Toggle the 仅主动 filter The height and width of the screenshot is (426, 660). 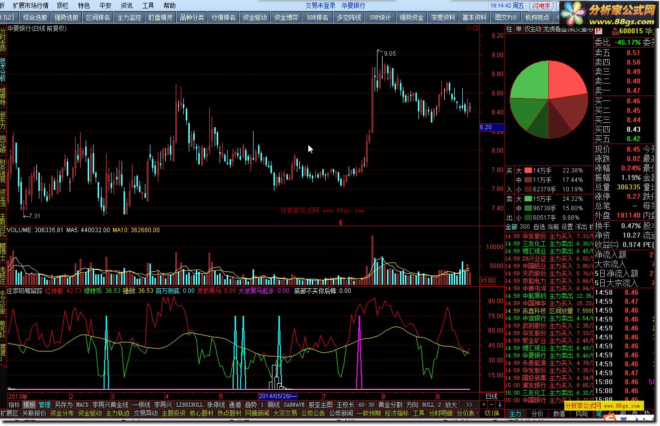(532, 29)
